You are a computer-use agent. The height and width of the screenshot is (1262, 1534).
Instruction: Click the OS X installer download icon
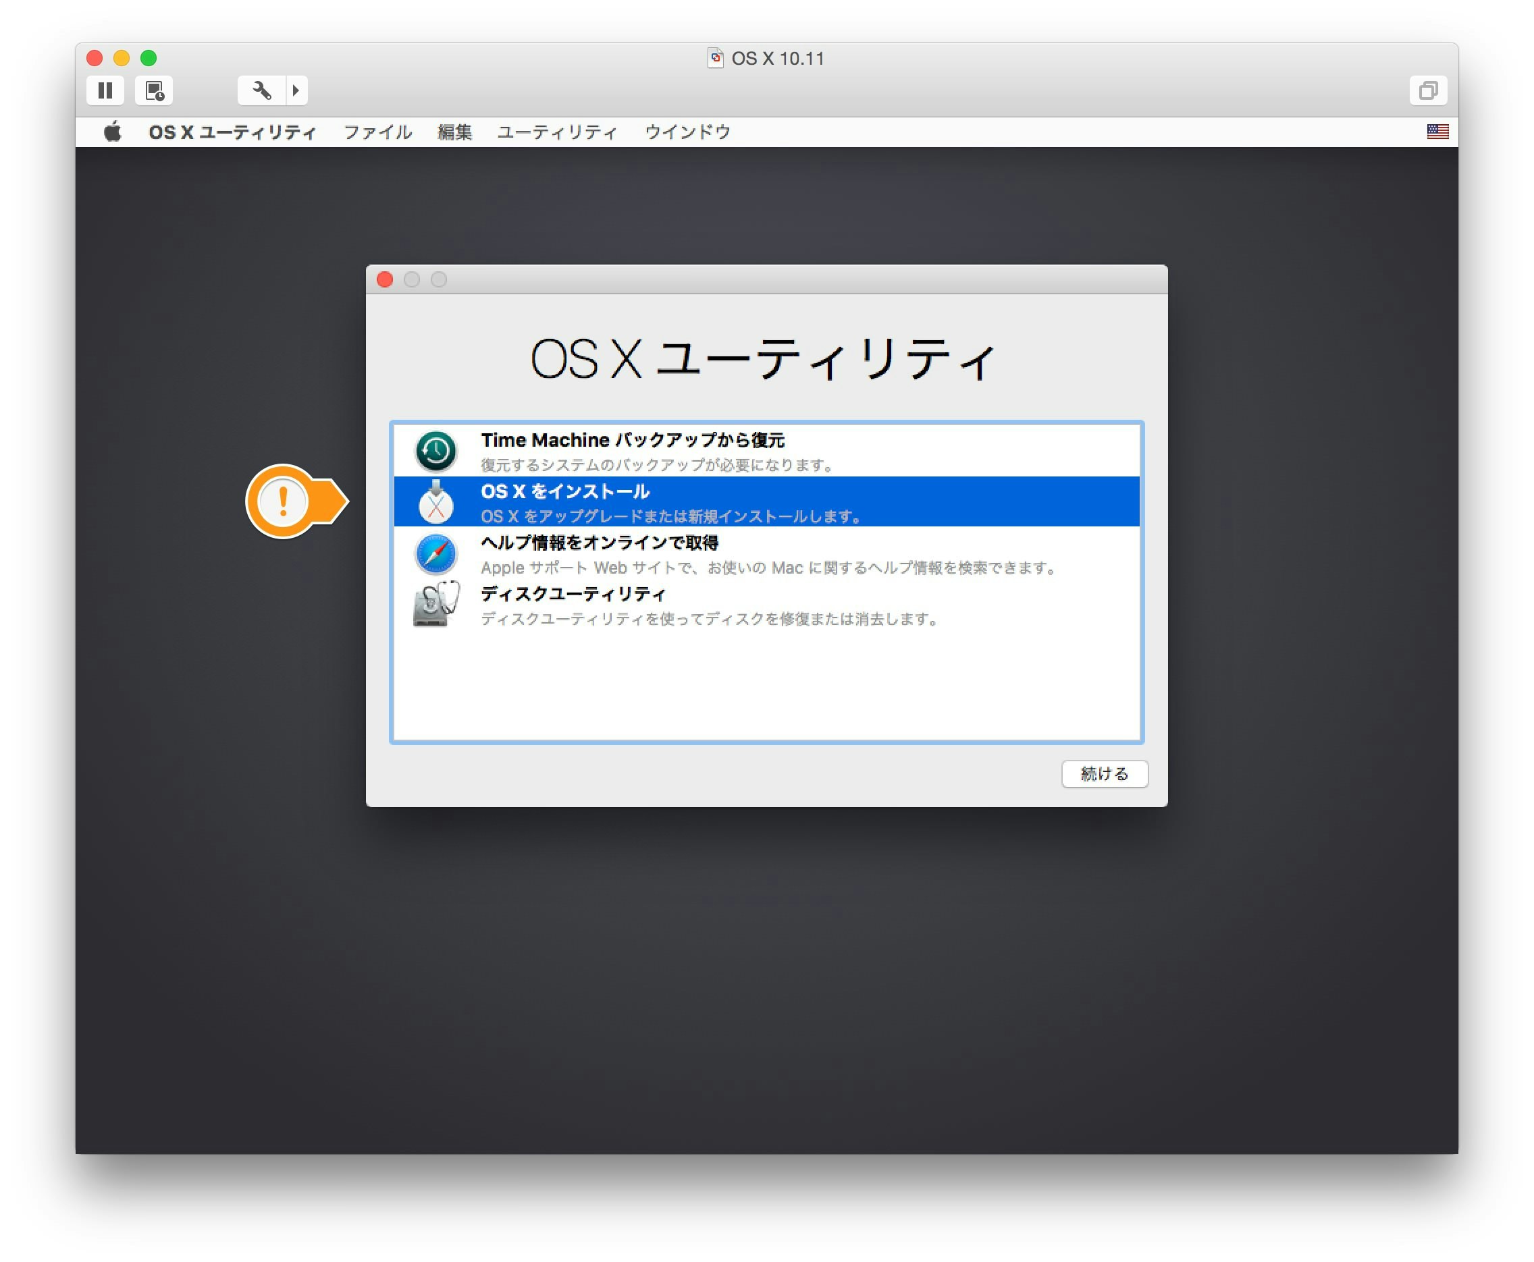click(x=435, y=503)
